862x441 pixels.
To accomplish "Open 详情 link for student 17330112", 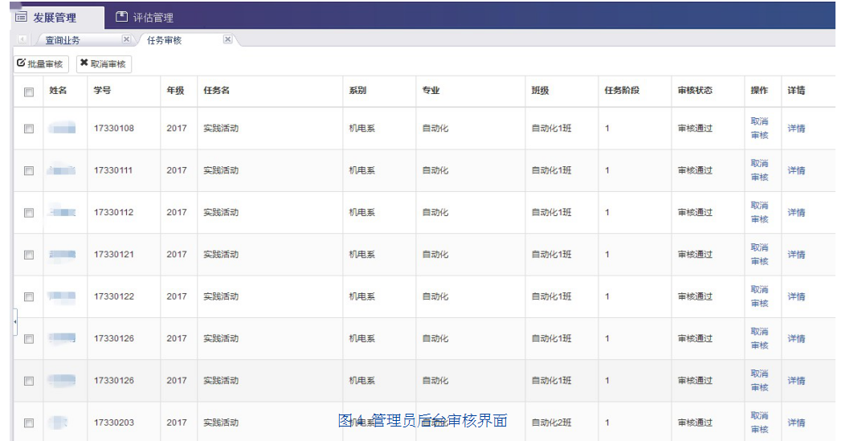I will tap(796, 212).
